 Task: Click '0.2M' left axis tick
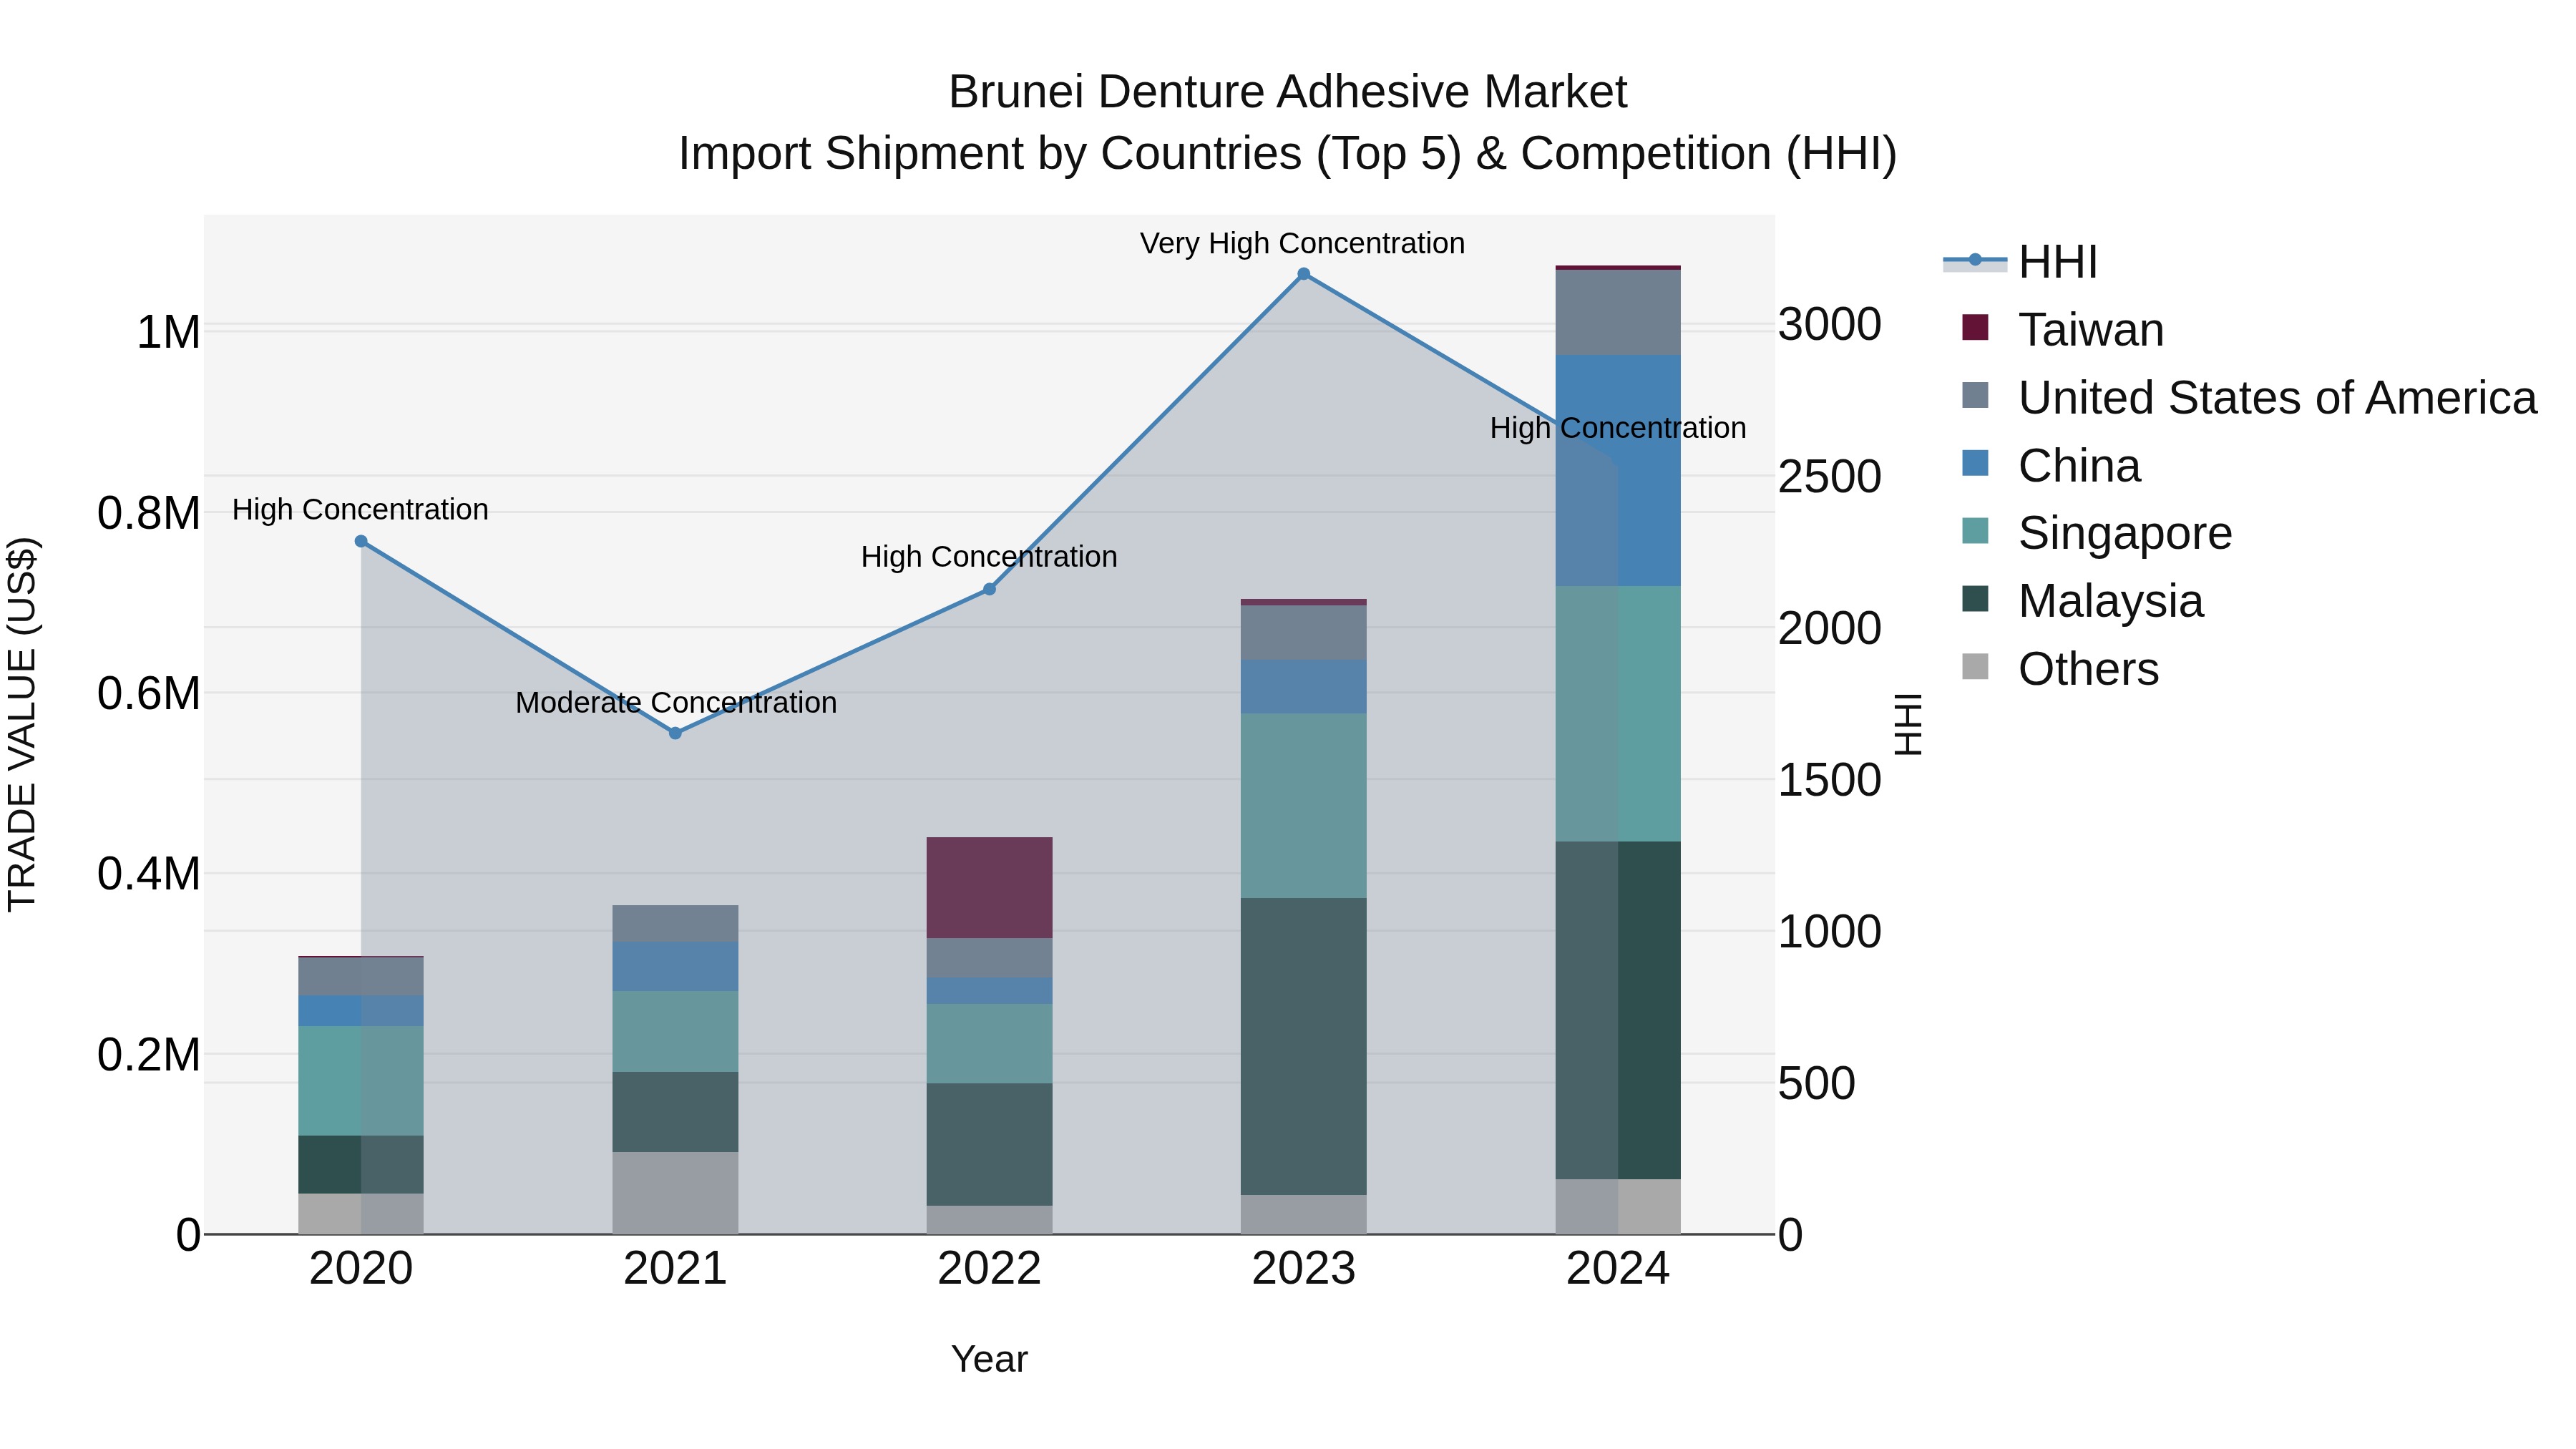pyautogui.click(x=149, y=1055)
